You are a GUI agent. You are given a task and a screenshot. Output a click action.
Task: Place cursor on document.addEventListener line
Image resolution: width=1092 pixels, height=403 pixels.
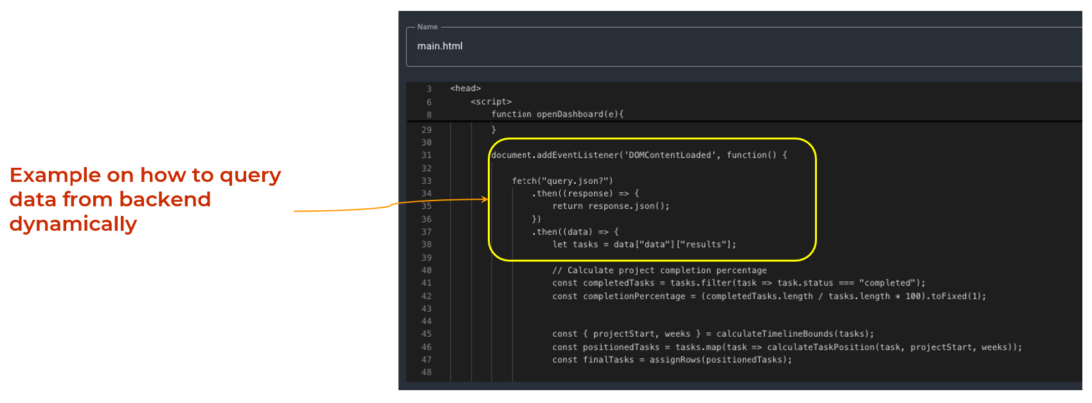tap(638, 156)
